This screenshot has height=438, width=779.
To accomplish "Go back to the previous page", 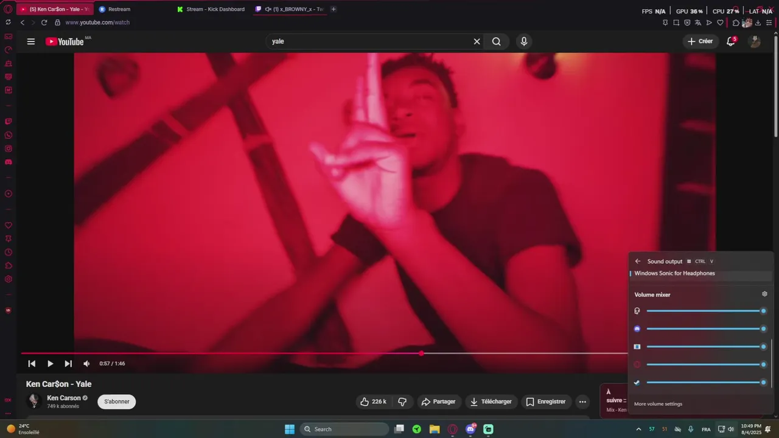I will coord(23,23).
